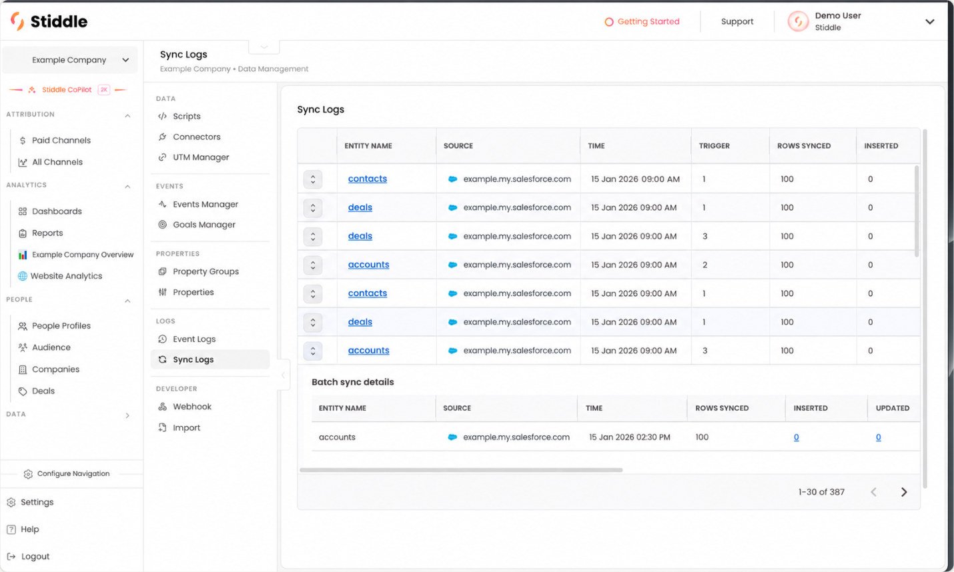Click the Paid Channels dollar icon
The width and height of the screenshot is (954, 572).
(x=23, y=141)
